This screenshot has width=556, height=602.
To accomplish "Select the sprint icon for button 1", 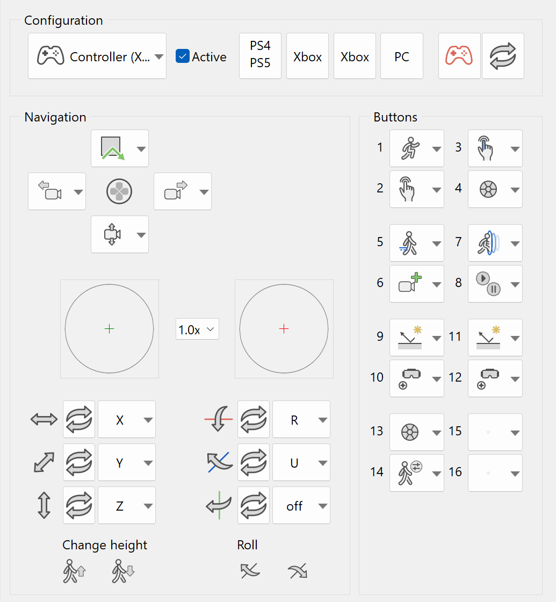I will (411, 148).
